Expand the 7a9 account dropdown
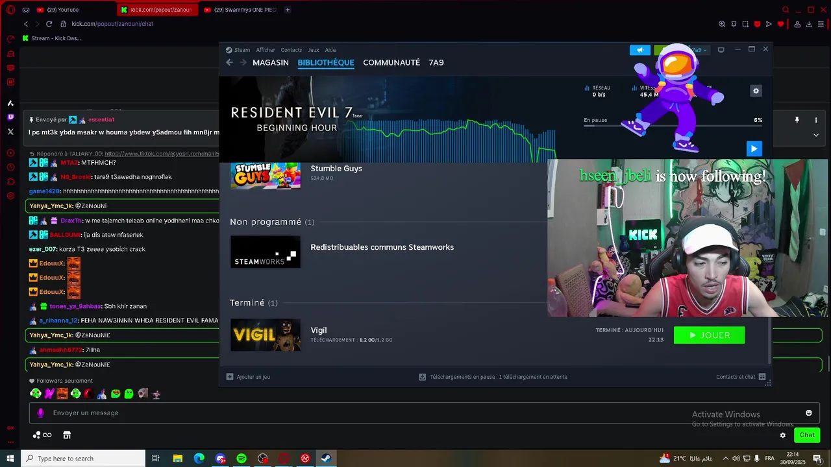 click(699, 50)
